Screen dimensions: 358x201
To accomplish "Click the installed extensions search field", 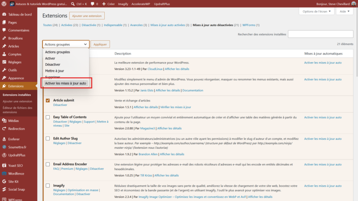I will coord(320,34).
